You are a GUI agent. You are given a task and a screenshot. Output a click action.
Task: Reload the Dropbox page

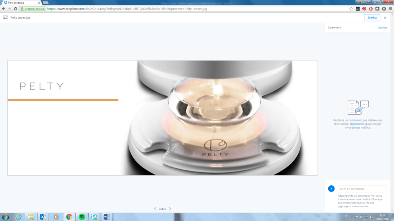tap(16, 9)
